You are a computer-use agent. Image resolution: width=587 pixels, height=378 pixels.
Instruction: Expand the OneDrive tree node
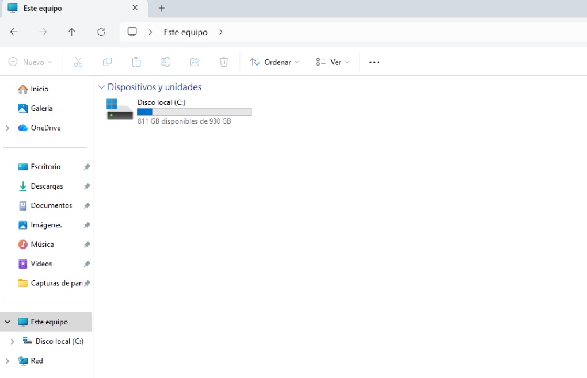pos(7,128)
